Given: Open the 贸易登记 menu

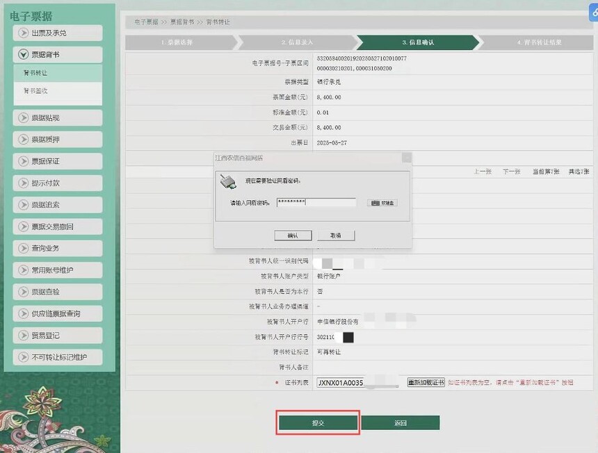Looking at the screenshot, I should [x=58, y=336].
